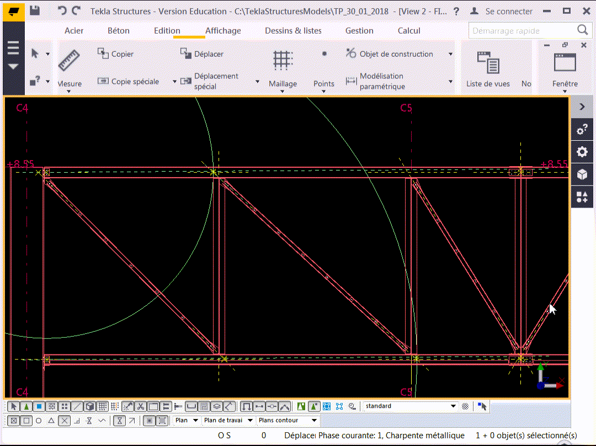Image resolution: width=596 pixels, height=446 pixels.
Task: Toggle the green select assemblies switch
Action: 301,406
